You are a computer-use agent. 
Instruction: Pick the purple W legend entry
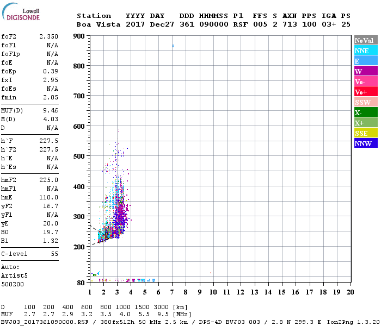(365, 71)
